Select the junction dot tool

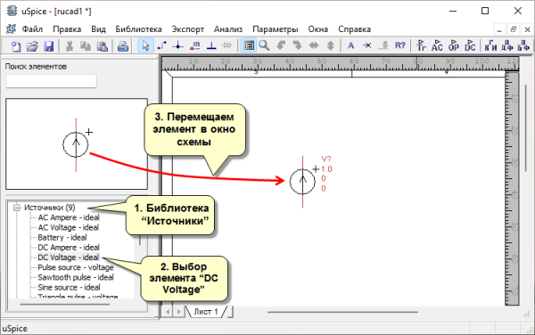click(178, 45)
